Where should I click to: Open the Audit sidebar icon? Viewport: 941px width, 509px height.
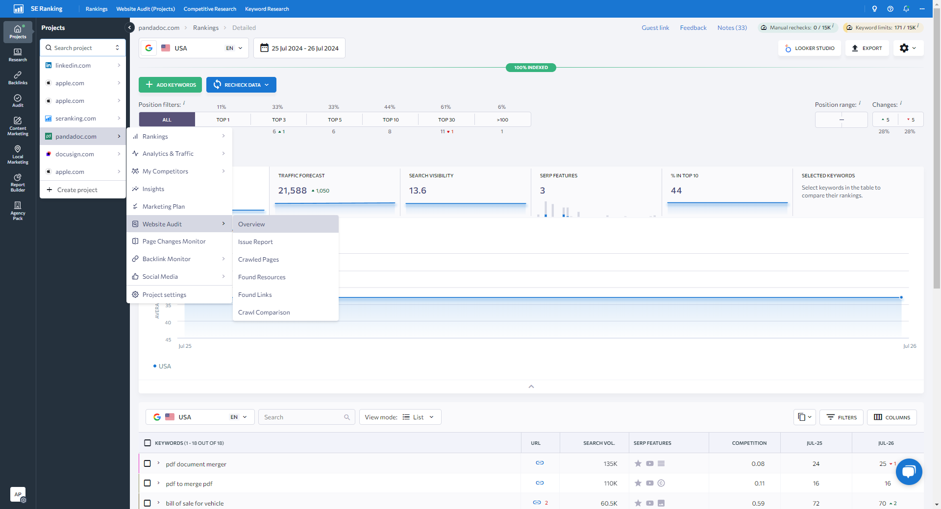(x=18, y=100)
